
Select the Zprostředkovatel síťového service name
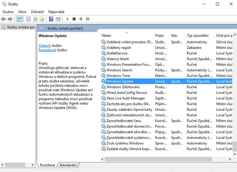[x=129, y=132]
